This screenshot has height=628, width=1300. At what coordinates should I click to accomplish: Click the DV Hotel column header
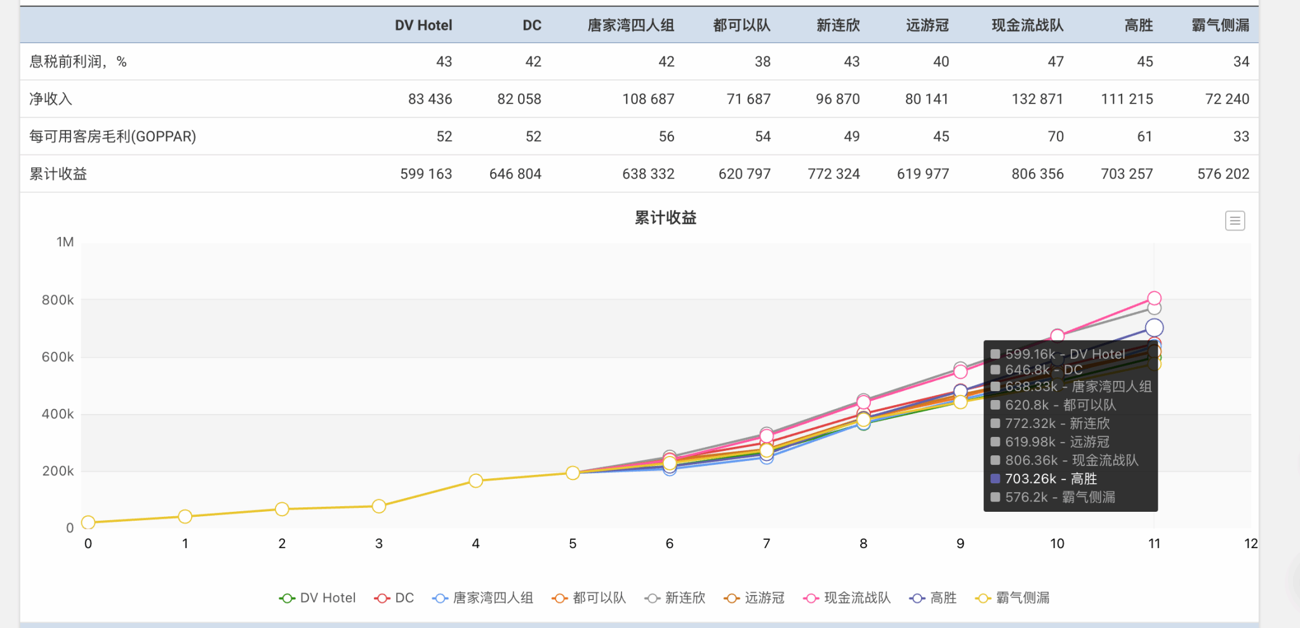point(423,25)
